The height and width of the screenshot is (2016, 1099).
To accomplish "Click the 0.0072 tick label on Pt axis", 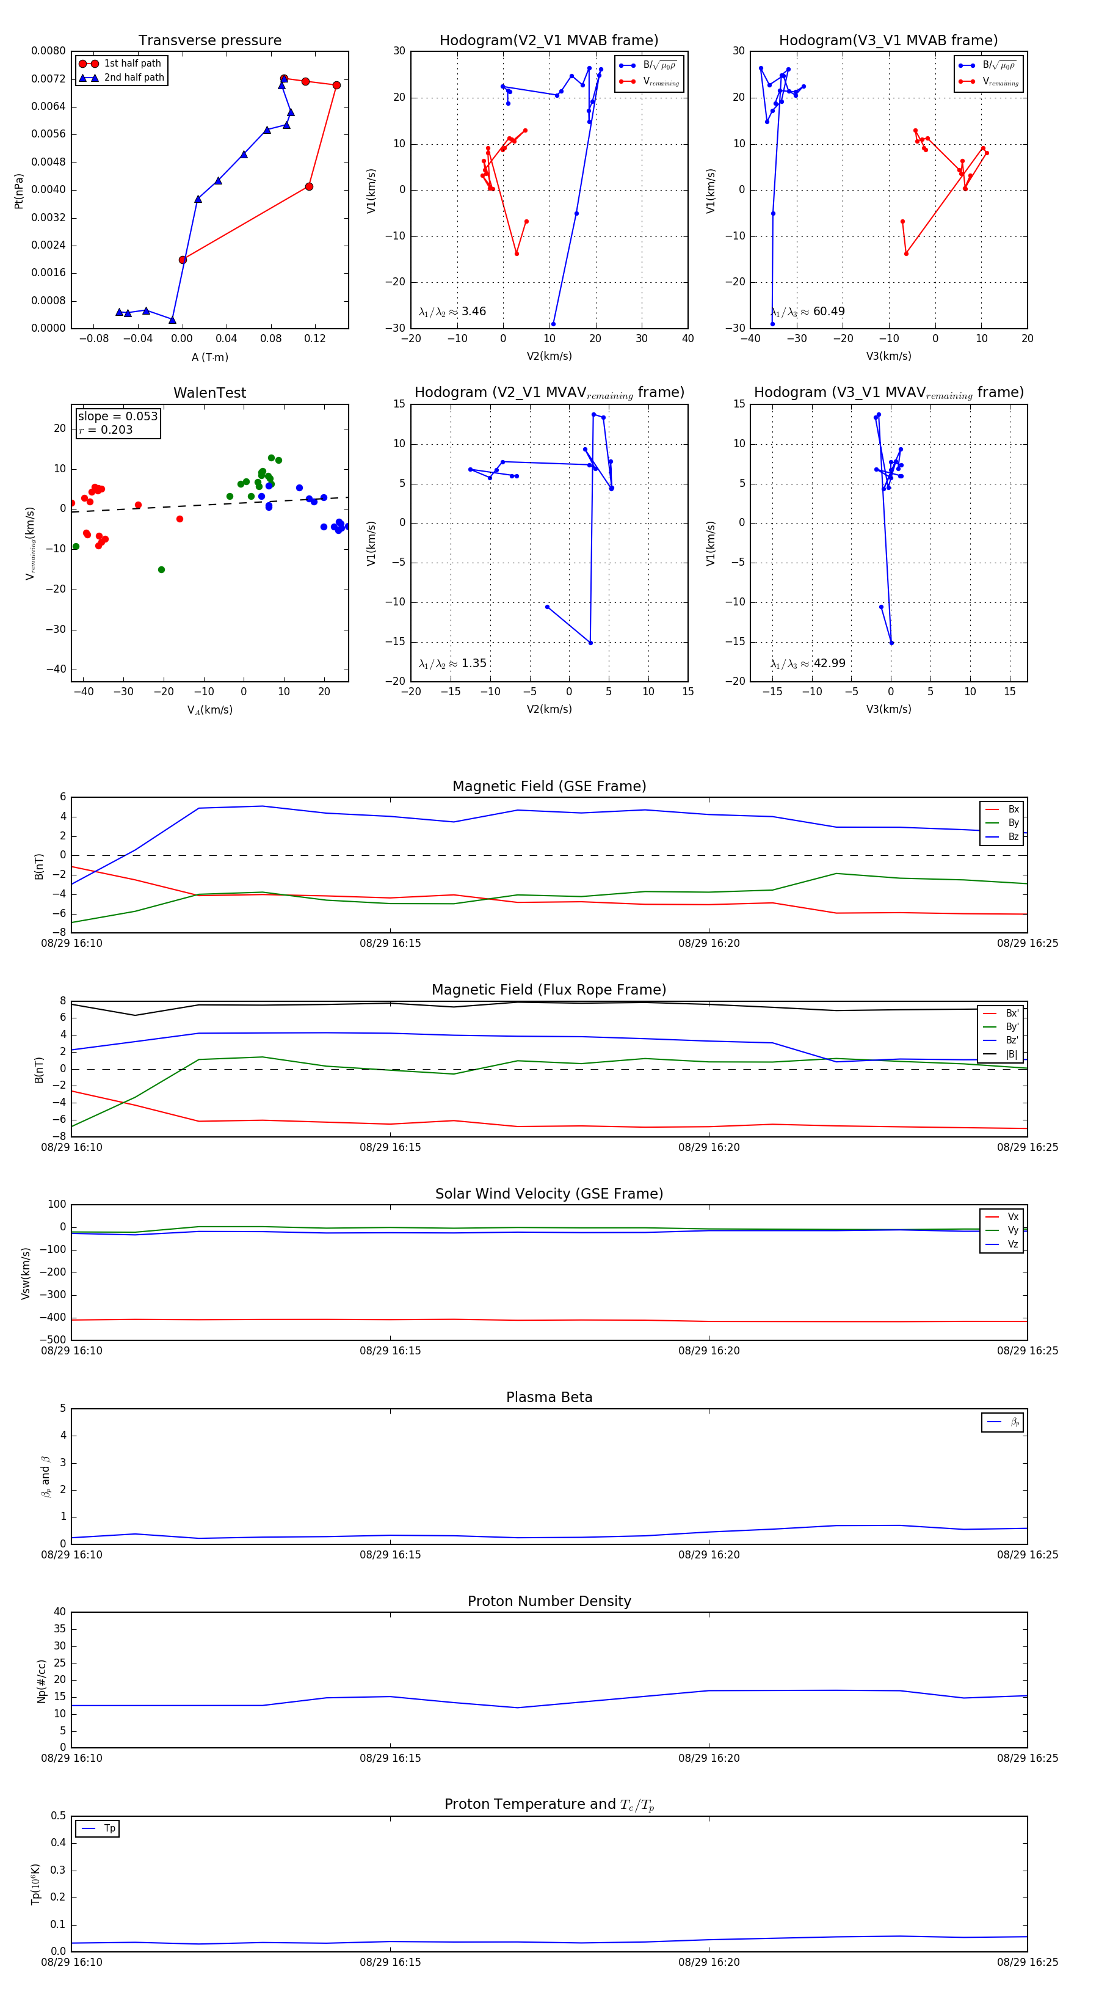I will point(48,79).
